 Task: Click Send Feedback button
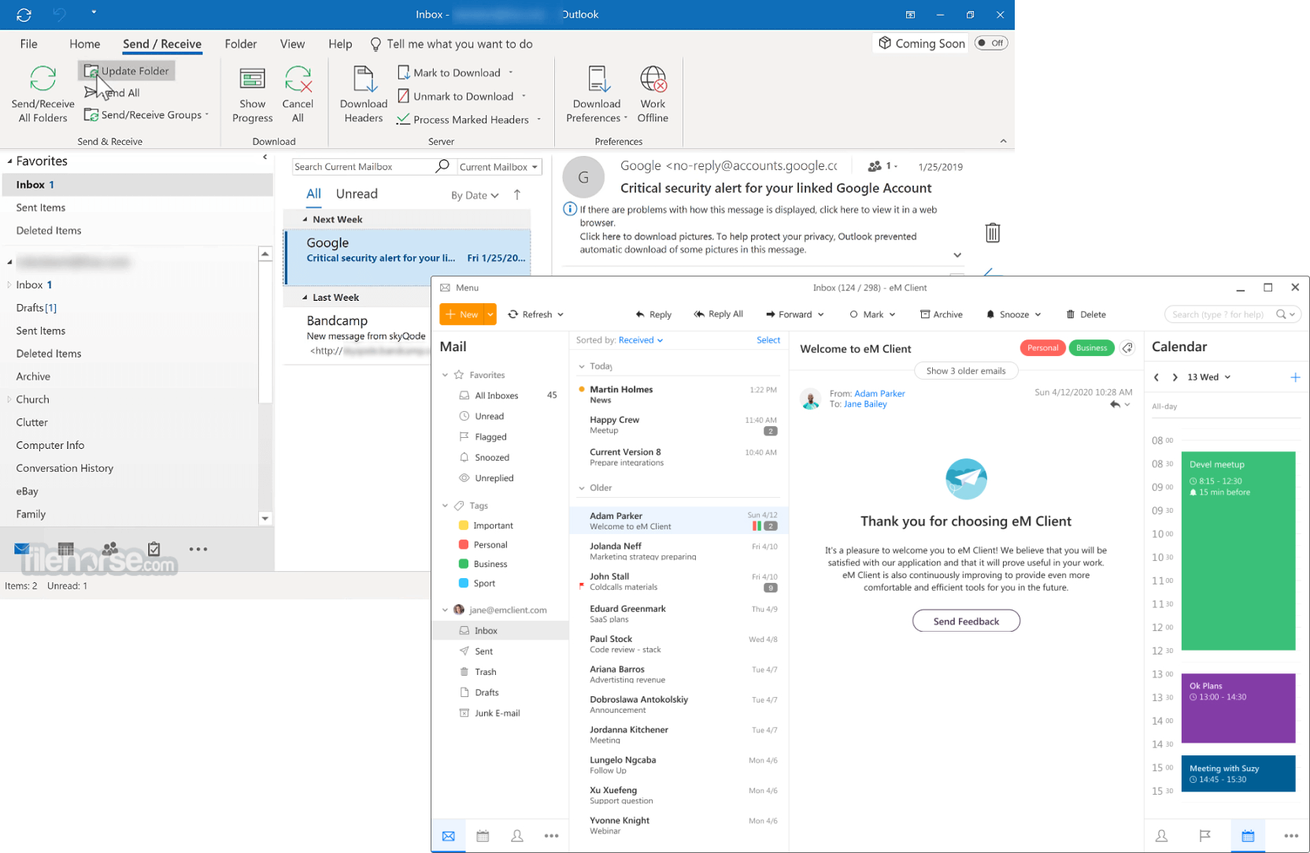[966, 621]
